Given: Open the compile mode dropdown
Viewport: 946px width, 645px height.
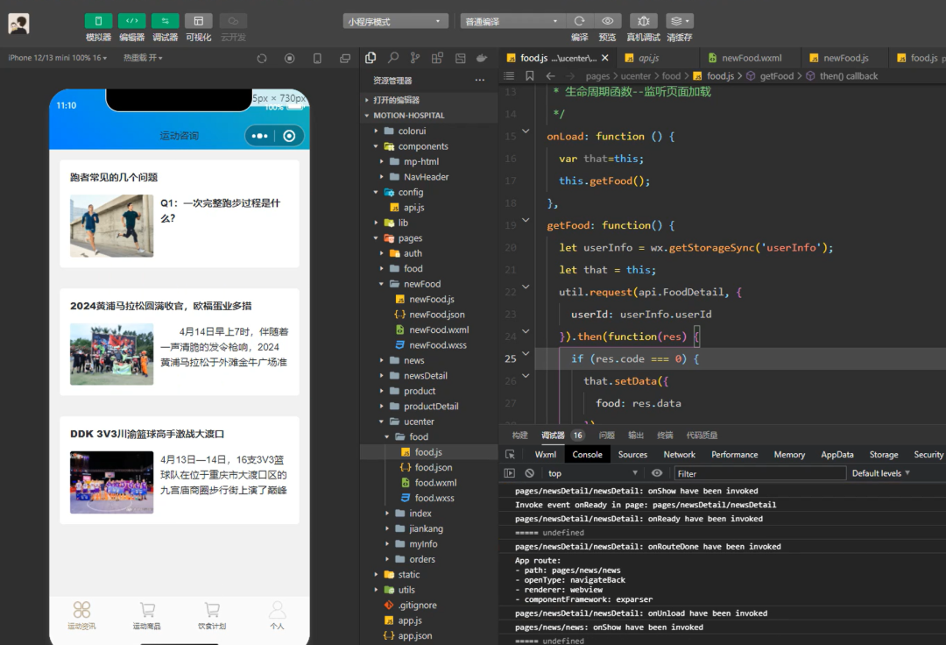Looking at the screenshot, I should point(512,21).
